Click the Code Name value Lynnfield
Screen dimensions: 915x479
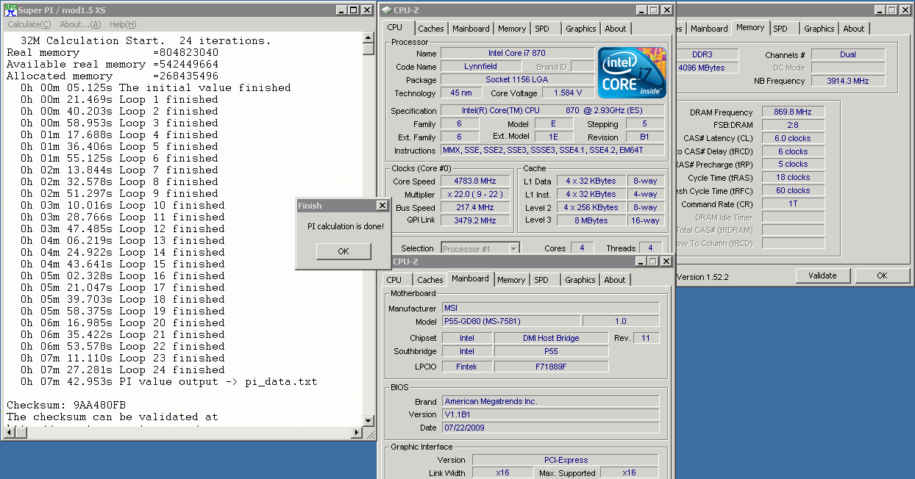pyautogui.click(x=480, y=67)
